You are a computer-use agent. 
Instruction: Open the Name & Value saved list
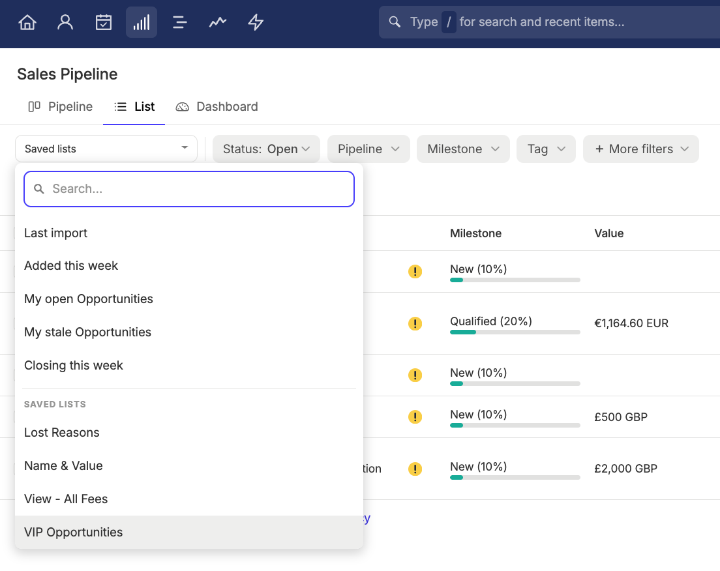[x=189, y=465]
